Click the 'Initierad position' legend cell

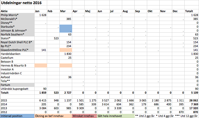point(17,116)
